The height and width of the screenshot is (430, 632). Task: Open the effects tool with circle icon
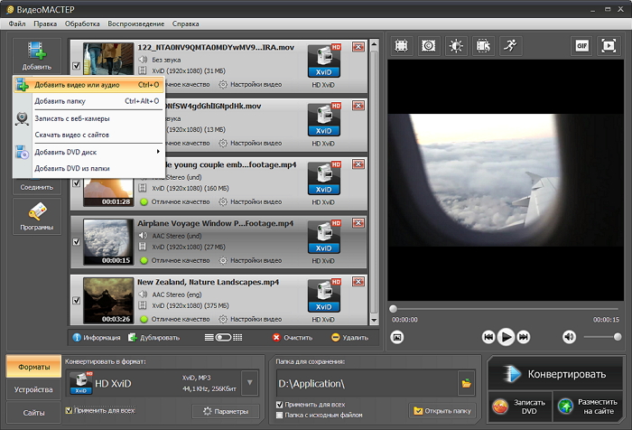click(429, 46)
